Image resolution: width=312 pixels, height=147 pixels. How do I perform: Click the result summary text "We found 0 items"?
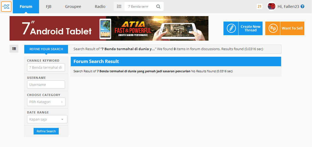(171, 49)
